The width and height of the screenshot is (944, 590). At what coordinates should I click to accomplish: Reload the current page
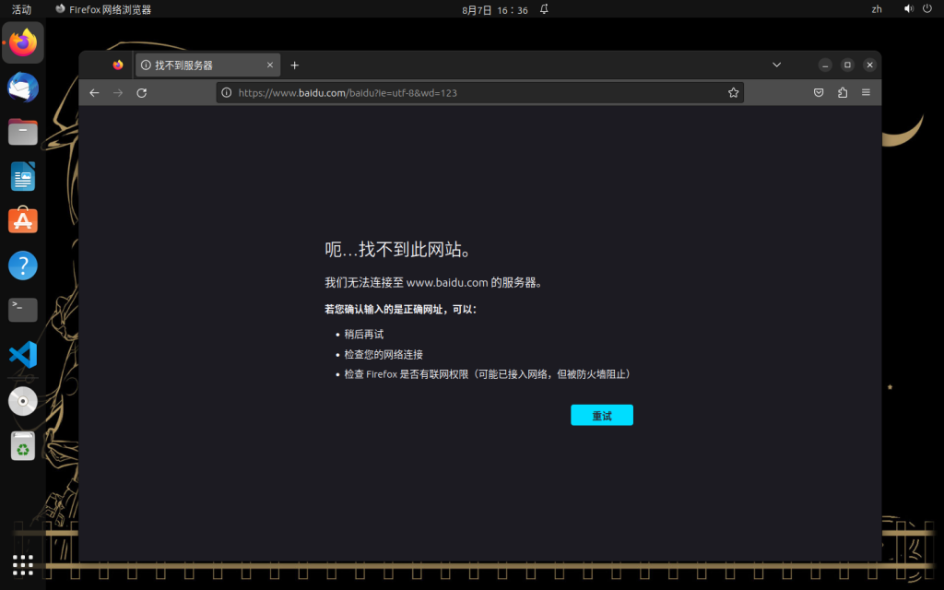click(141, 93)
